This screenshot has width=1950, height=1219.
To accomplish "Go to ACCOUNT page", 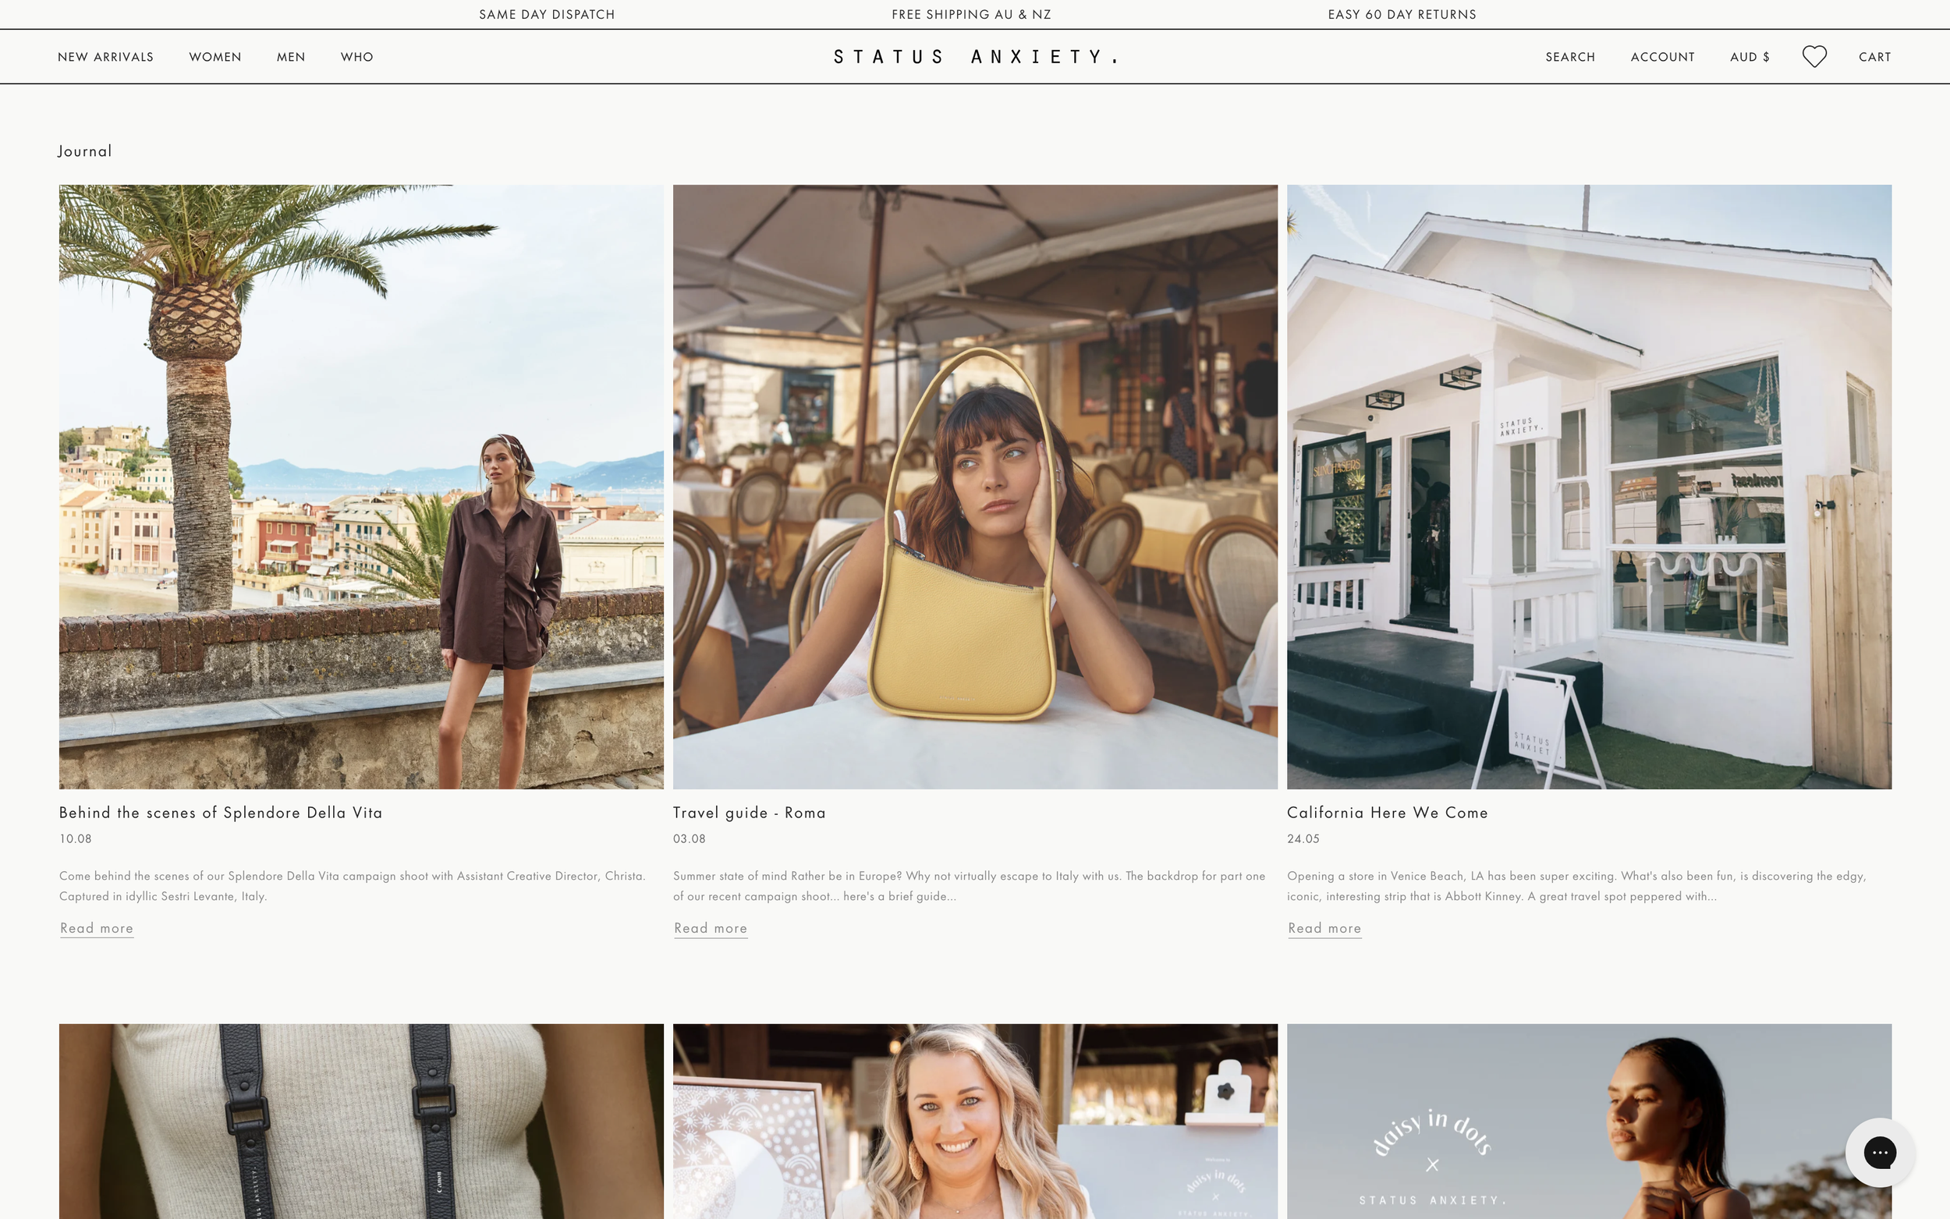I will (x=1662, y=56).
